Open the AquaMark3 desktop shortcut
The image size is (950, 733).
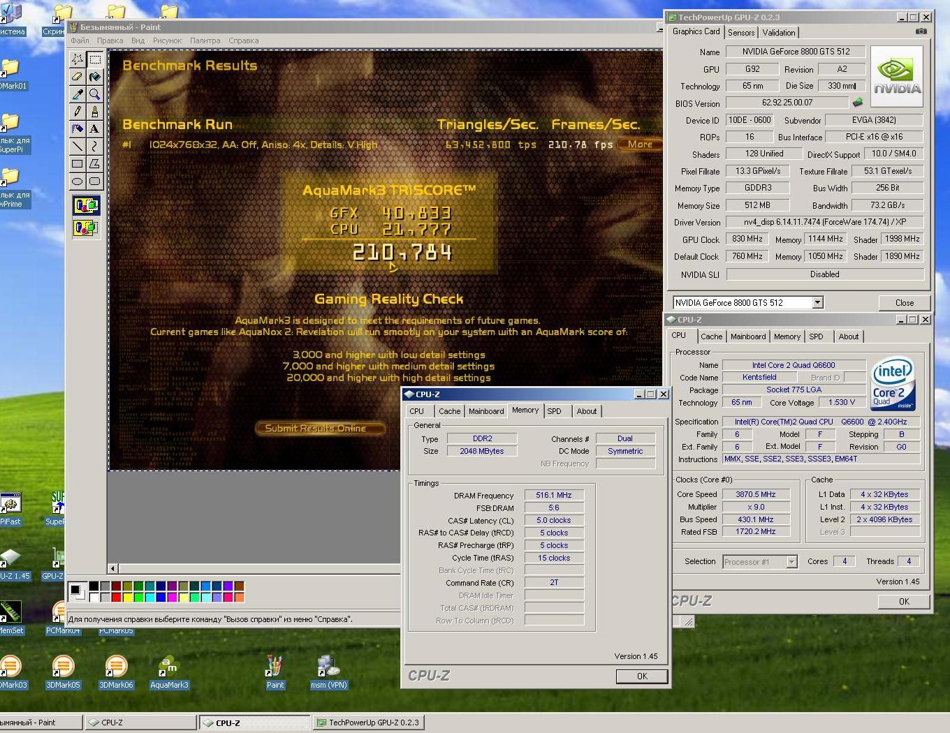click(x=169, y=673)
